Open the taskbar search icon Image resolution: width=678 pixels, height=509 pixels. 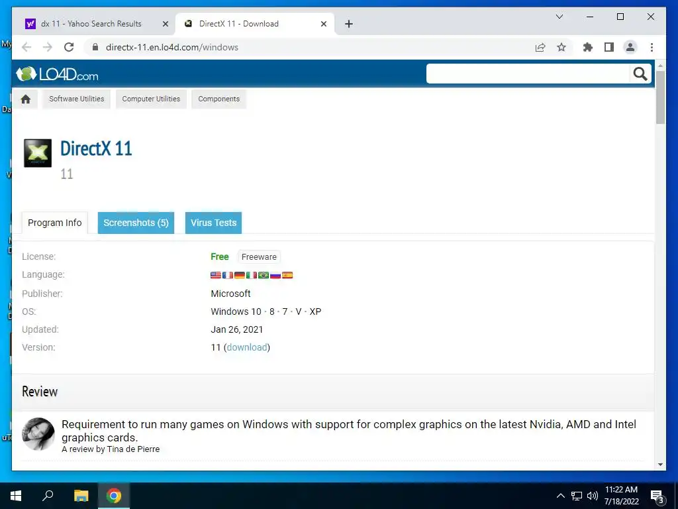coord(48,496)
